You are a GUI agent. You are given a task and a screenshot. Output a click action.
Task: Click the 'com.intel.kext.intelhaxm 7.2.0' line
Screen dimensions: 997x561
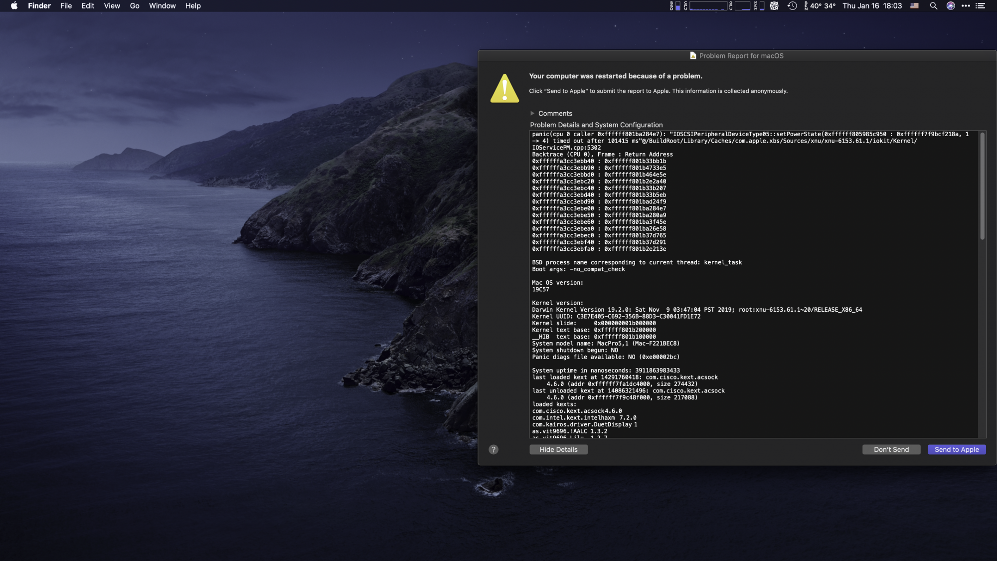click(x=584, y=418)
